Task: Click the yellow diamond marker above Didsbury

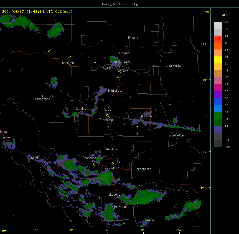Action: pyautogui.click(x=108, y=116)
